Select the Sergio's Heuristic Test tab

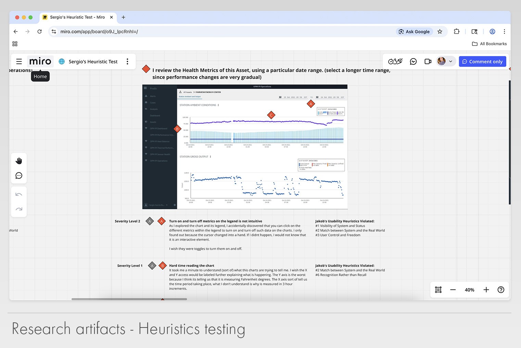78,17
